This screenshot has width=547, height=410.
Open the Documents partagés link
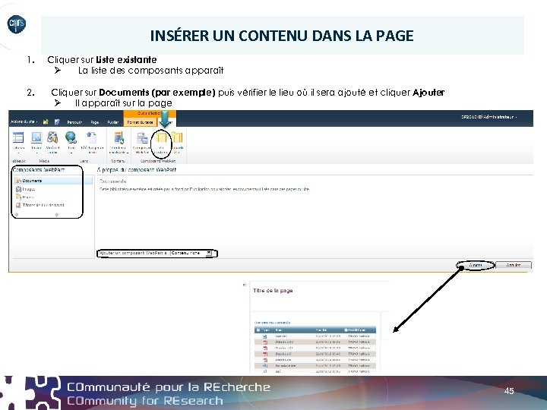(x=273, y=323)
